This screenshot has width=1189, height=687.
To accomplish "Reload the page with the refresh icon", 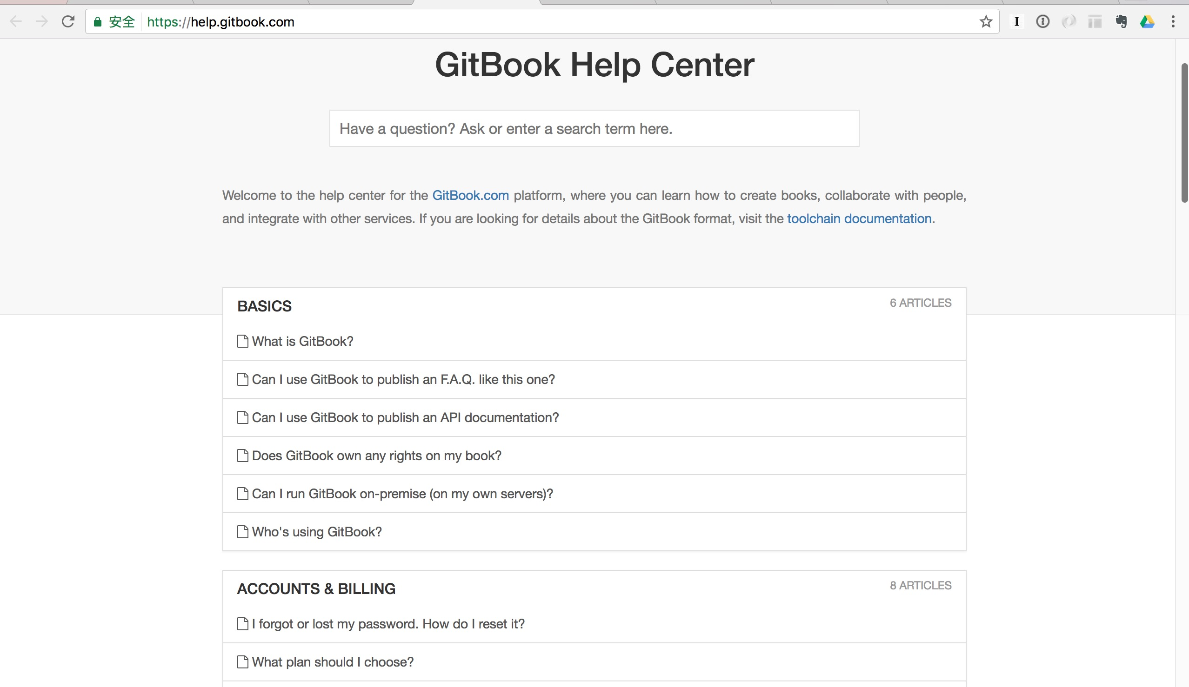I will [x=68, y=22].
